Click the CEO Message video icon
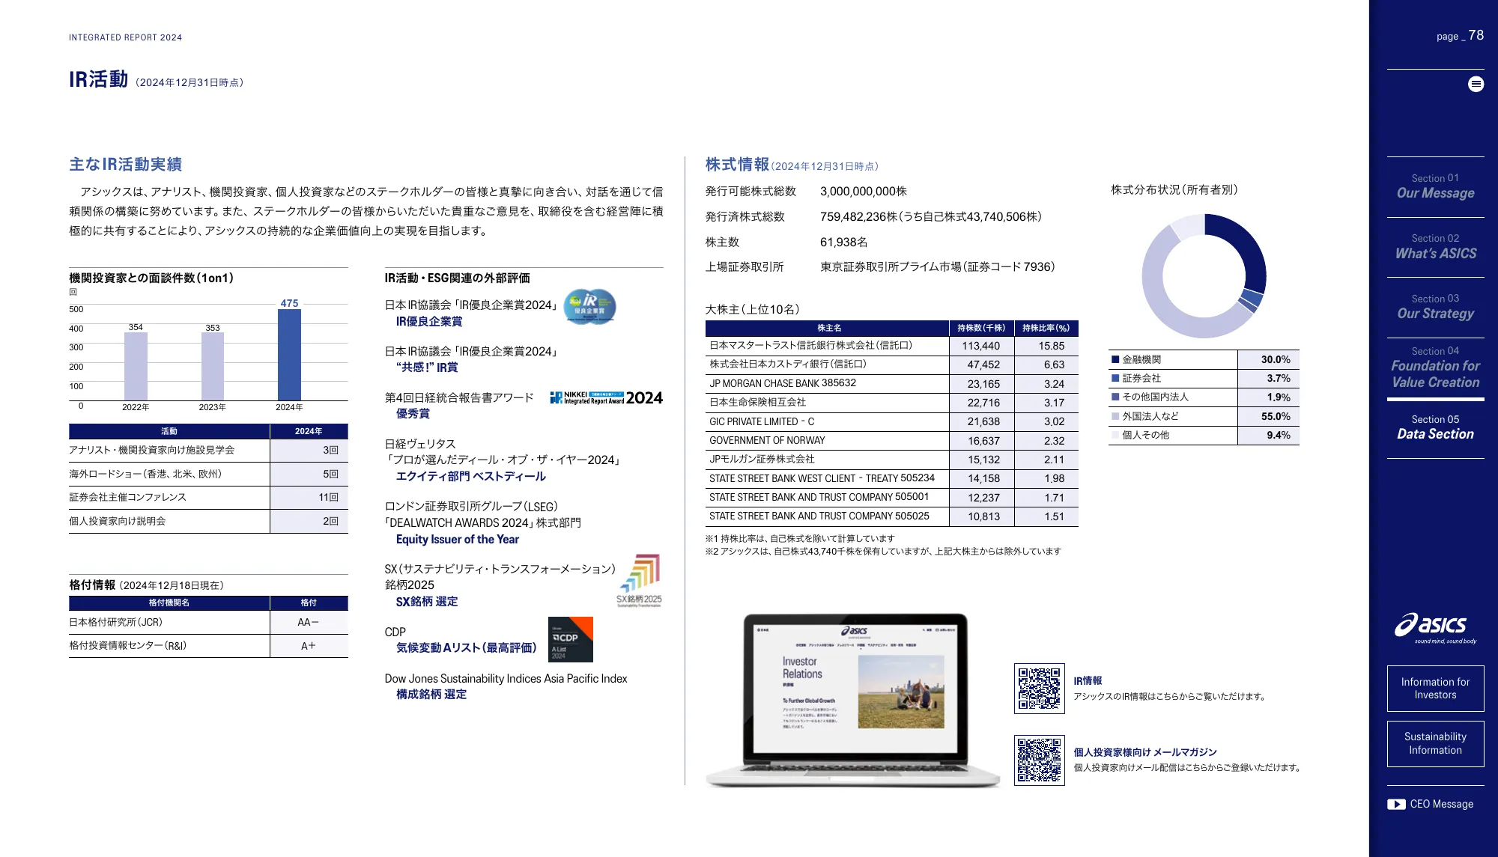The image size is (1498, 857). click(1396, 804)
